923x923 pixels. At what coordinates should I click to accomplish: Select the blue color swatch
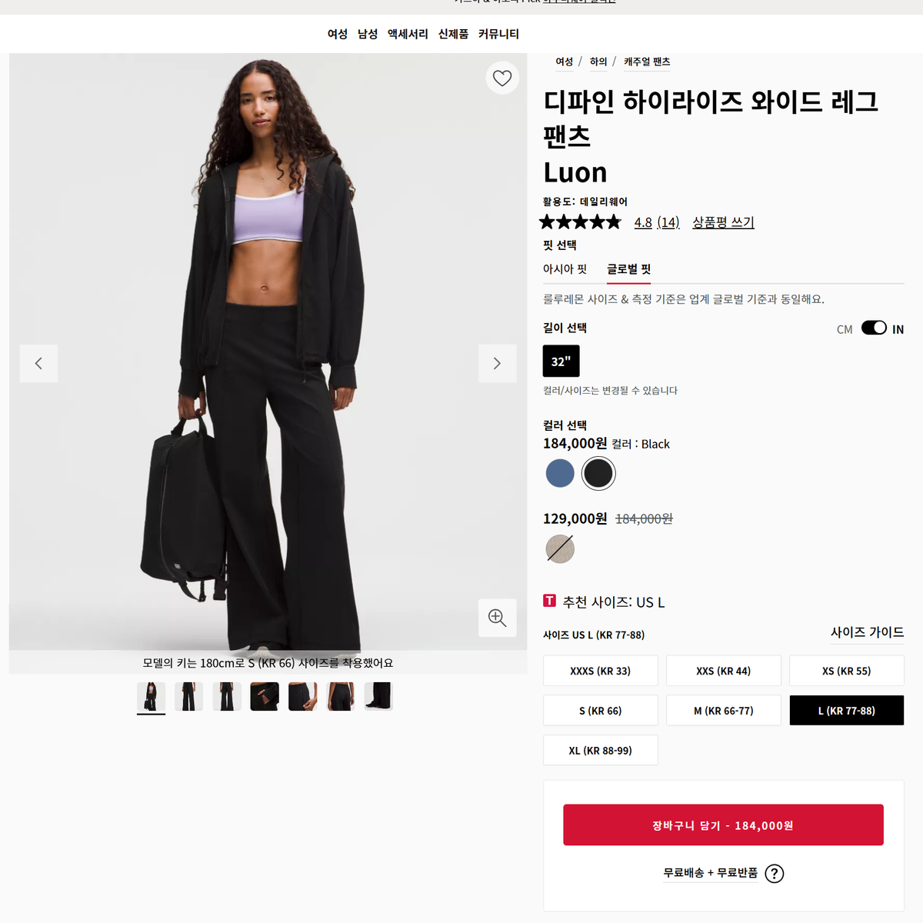[560, 473]
